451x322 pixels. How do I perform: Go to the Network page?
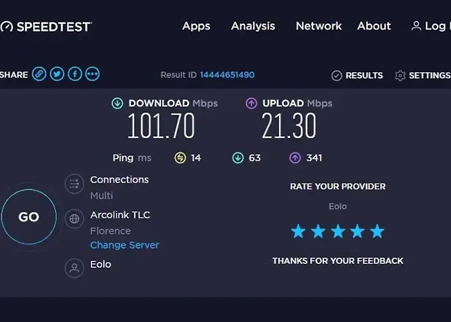coord(318,26)
